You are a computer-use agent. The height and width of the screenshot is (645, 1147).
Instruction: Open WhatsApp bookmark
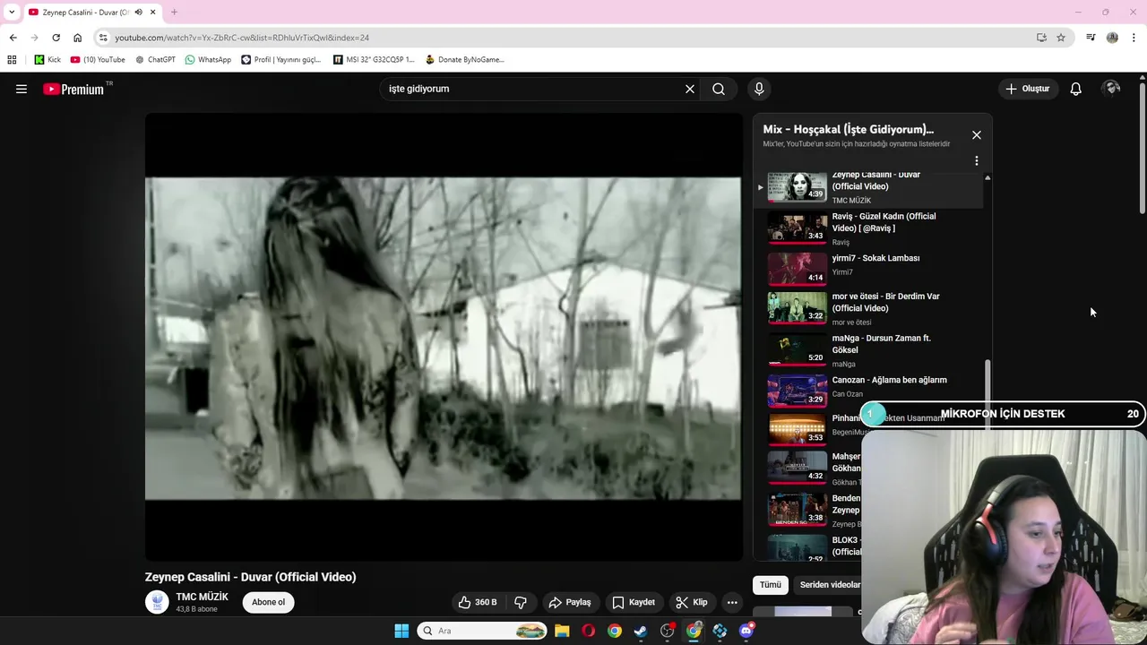[208, 60]
